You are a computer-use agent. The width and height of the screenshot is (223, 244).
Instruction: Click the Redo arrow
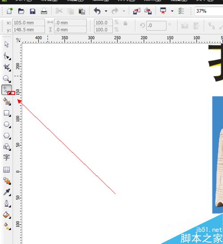(x=115, y=11)
